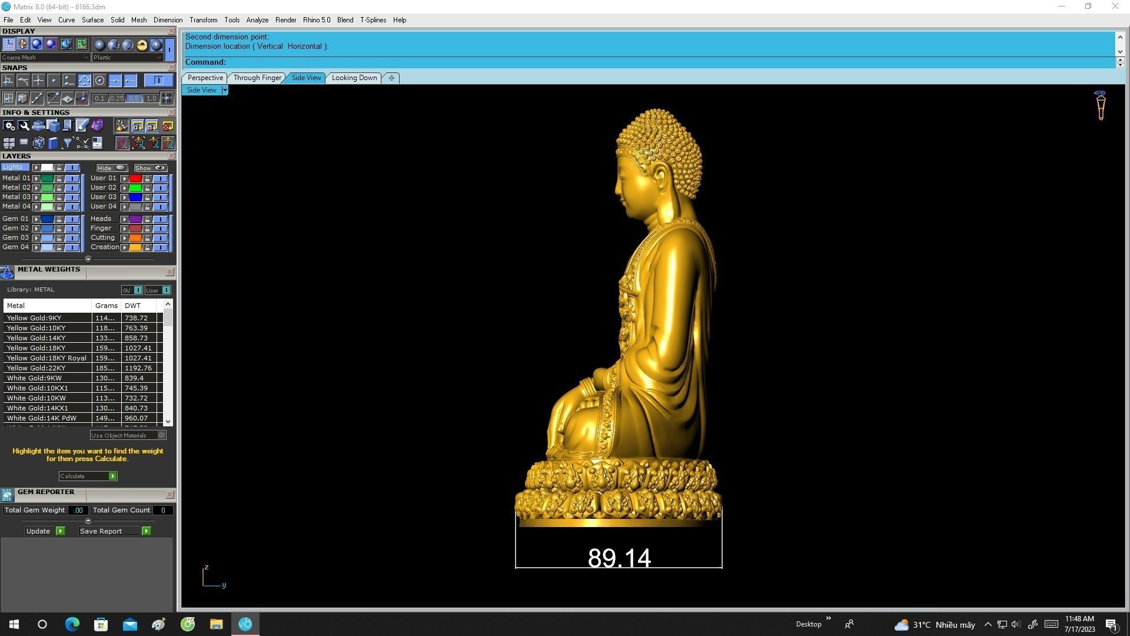Click the wireframe bounding cube icon
1130x636 pixels.
pos(38,143)
